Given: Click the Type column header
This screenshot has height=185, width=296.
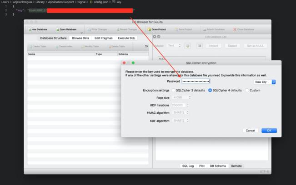Looking at the screenshot, I should 106,54.
